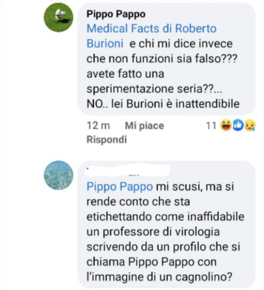This screenshot has height=290, width=264.
Task: Click the laughing reaction emoji
Action: (226, 125)
